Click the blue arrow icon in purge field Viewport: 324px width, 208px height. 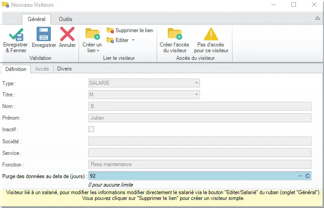tap(307, 176)
